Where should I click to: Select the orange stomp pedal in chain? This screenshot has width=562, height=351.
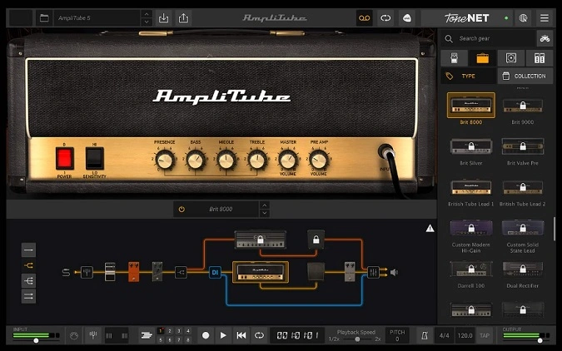(x=134, y=271)
